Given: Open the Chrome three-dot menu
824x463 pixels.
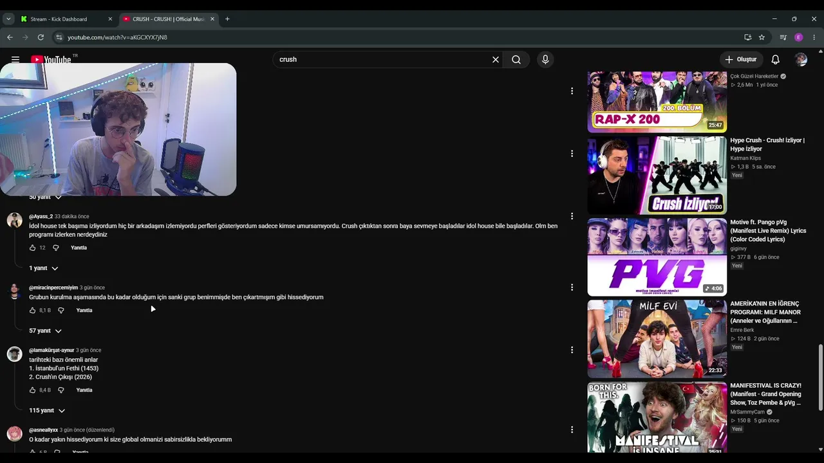Looking at the screenshot, I should pos(814,37).
